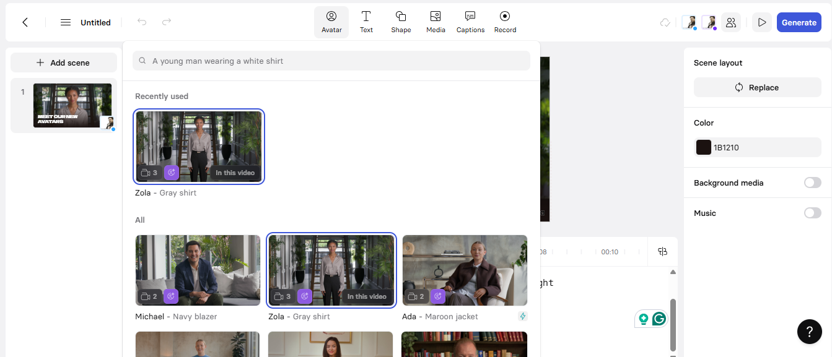Select the Text tool in the toolbar
832x357 pixels.
point(366,22)
